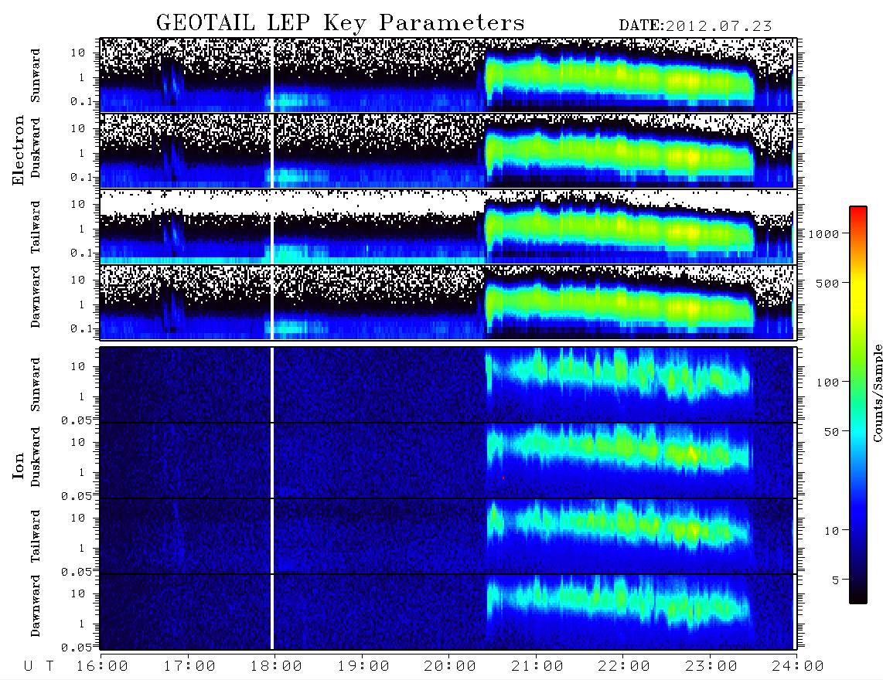
Task: Click the 'U T' axis label
Action: (x=39, y=667)
